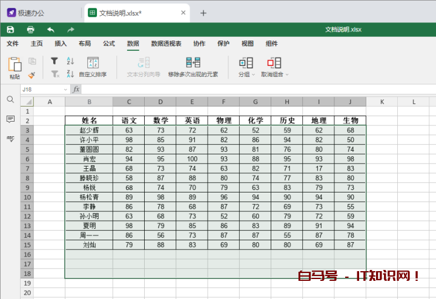Open the search panel magnifier icon
This screenshot has width=436, height=299.
point(10,99)
